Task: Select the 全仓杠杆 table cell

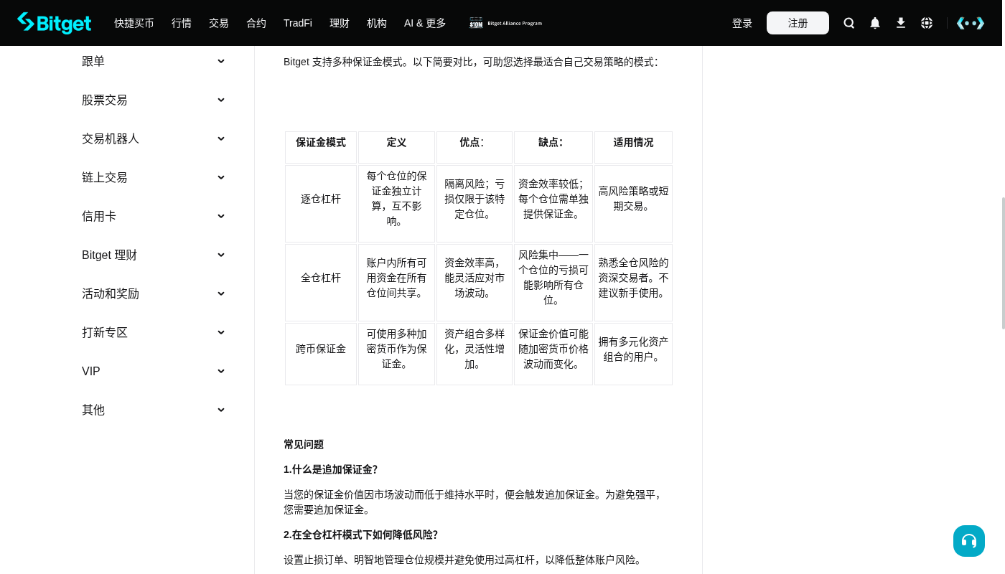Action: coord(321,283)
